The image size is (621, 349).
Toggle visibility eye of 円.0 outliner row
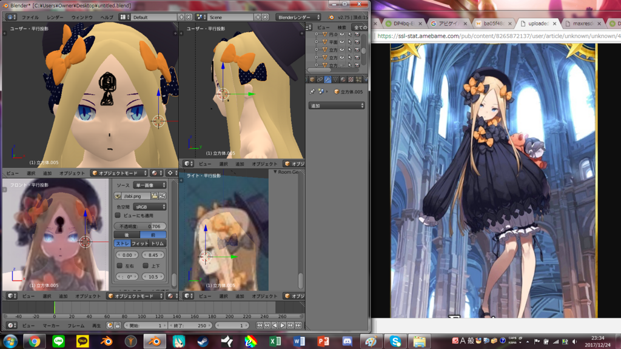(342, 35)
